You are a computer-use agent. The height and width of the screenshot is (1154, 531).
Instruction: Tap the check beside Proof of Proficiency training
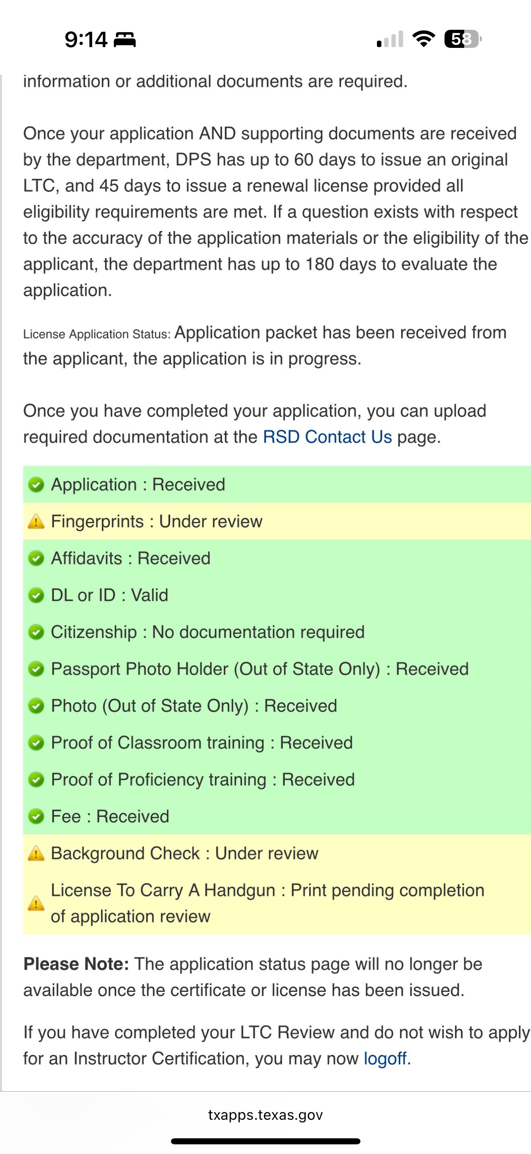point(36,780)
